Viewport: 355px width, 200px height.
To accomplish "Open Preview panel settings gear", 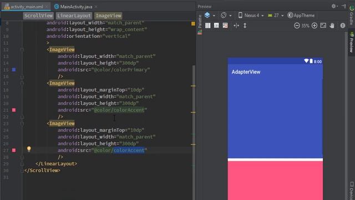I will click(x=334, y=6).
